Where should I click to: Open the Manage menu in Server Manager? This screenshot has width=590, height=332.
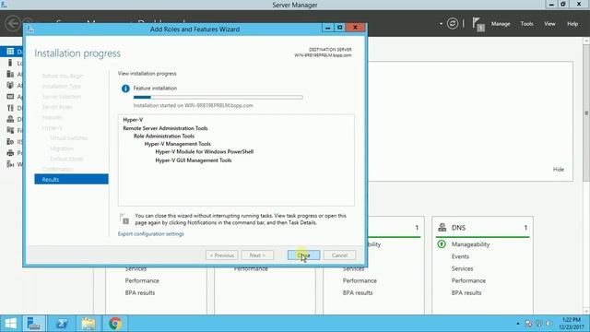coord(501,24)
